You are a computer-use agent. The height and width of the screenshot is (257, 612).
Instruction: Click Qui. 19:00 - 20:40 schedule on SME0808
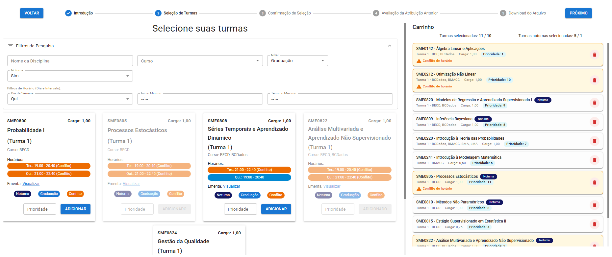(x=249, y=177)
